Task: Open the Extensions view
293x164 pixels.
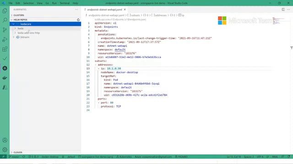Action: click(5, 49)
